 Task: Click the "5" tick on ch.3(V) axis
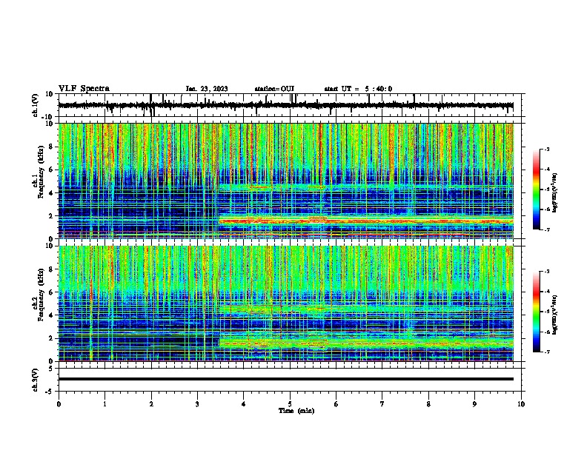coord(51,368)
